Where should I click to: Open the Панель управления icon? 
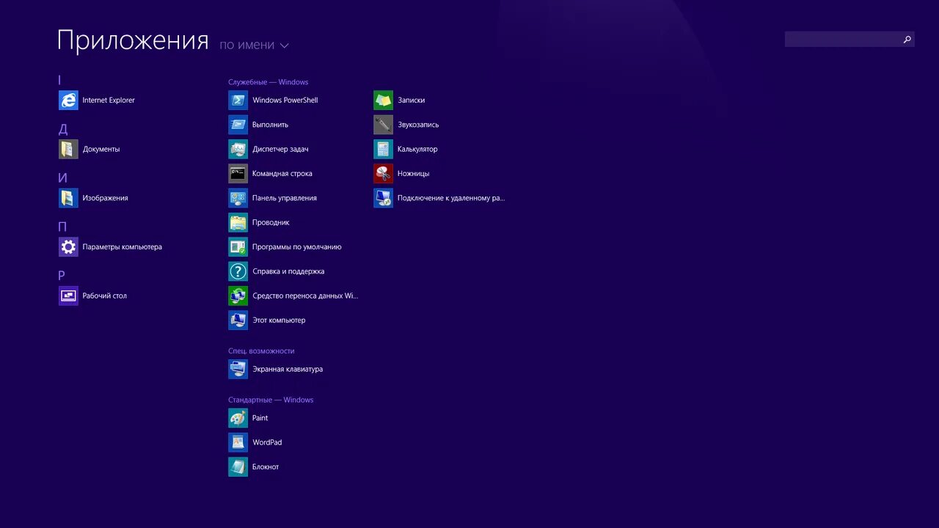click(238, 198)
